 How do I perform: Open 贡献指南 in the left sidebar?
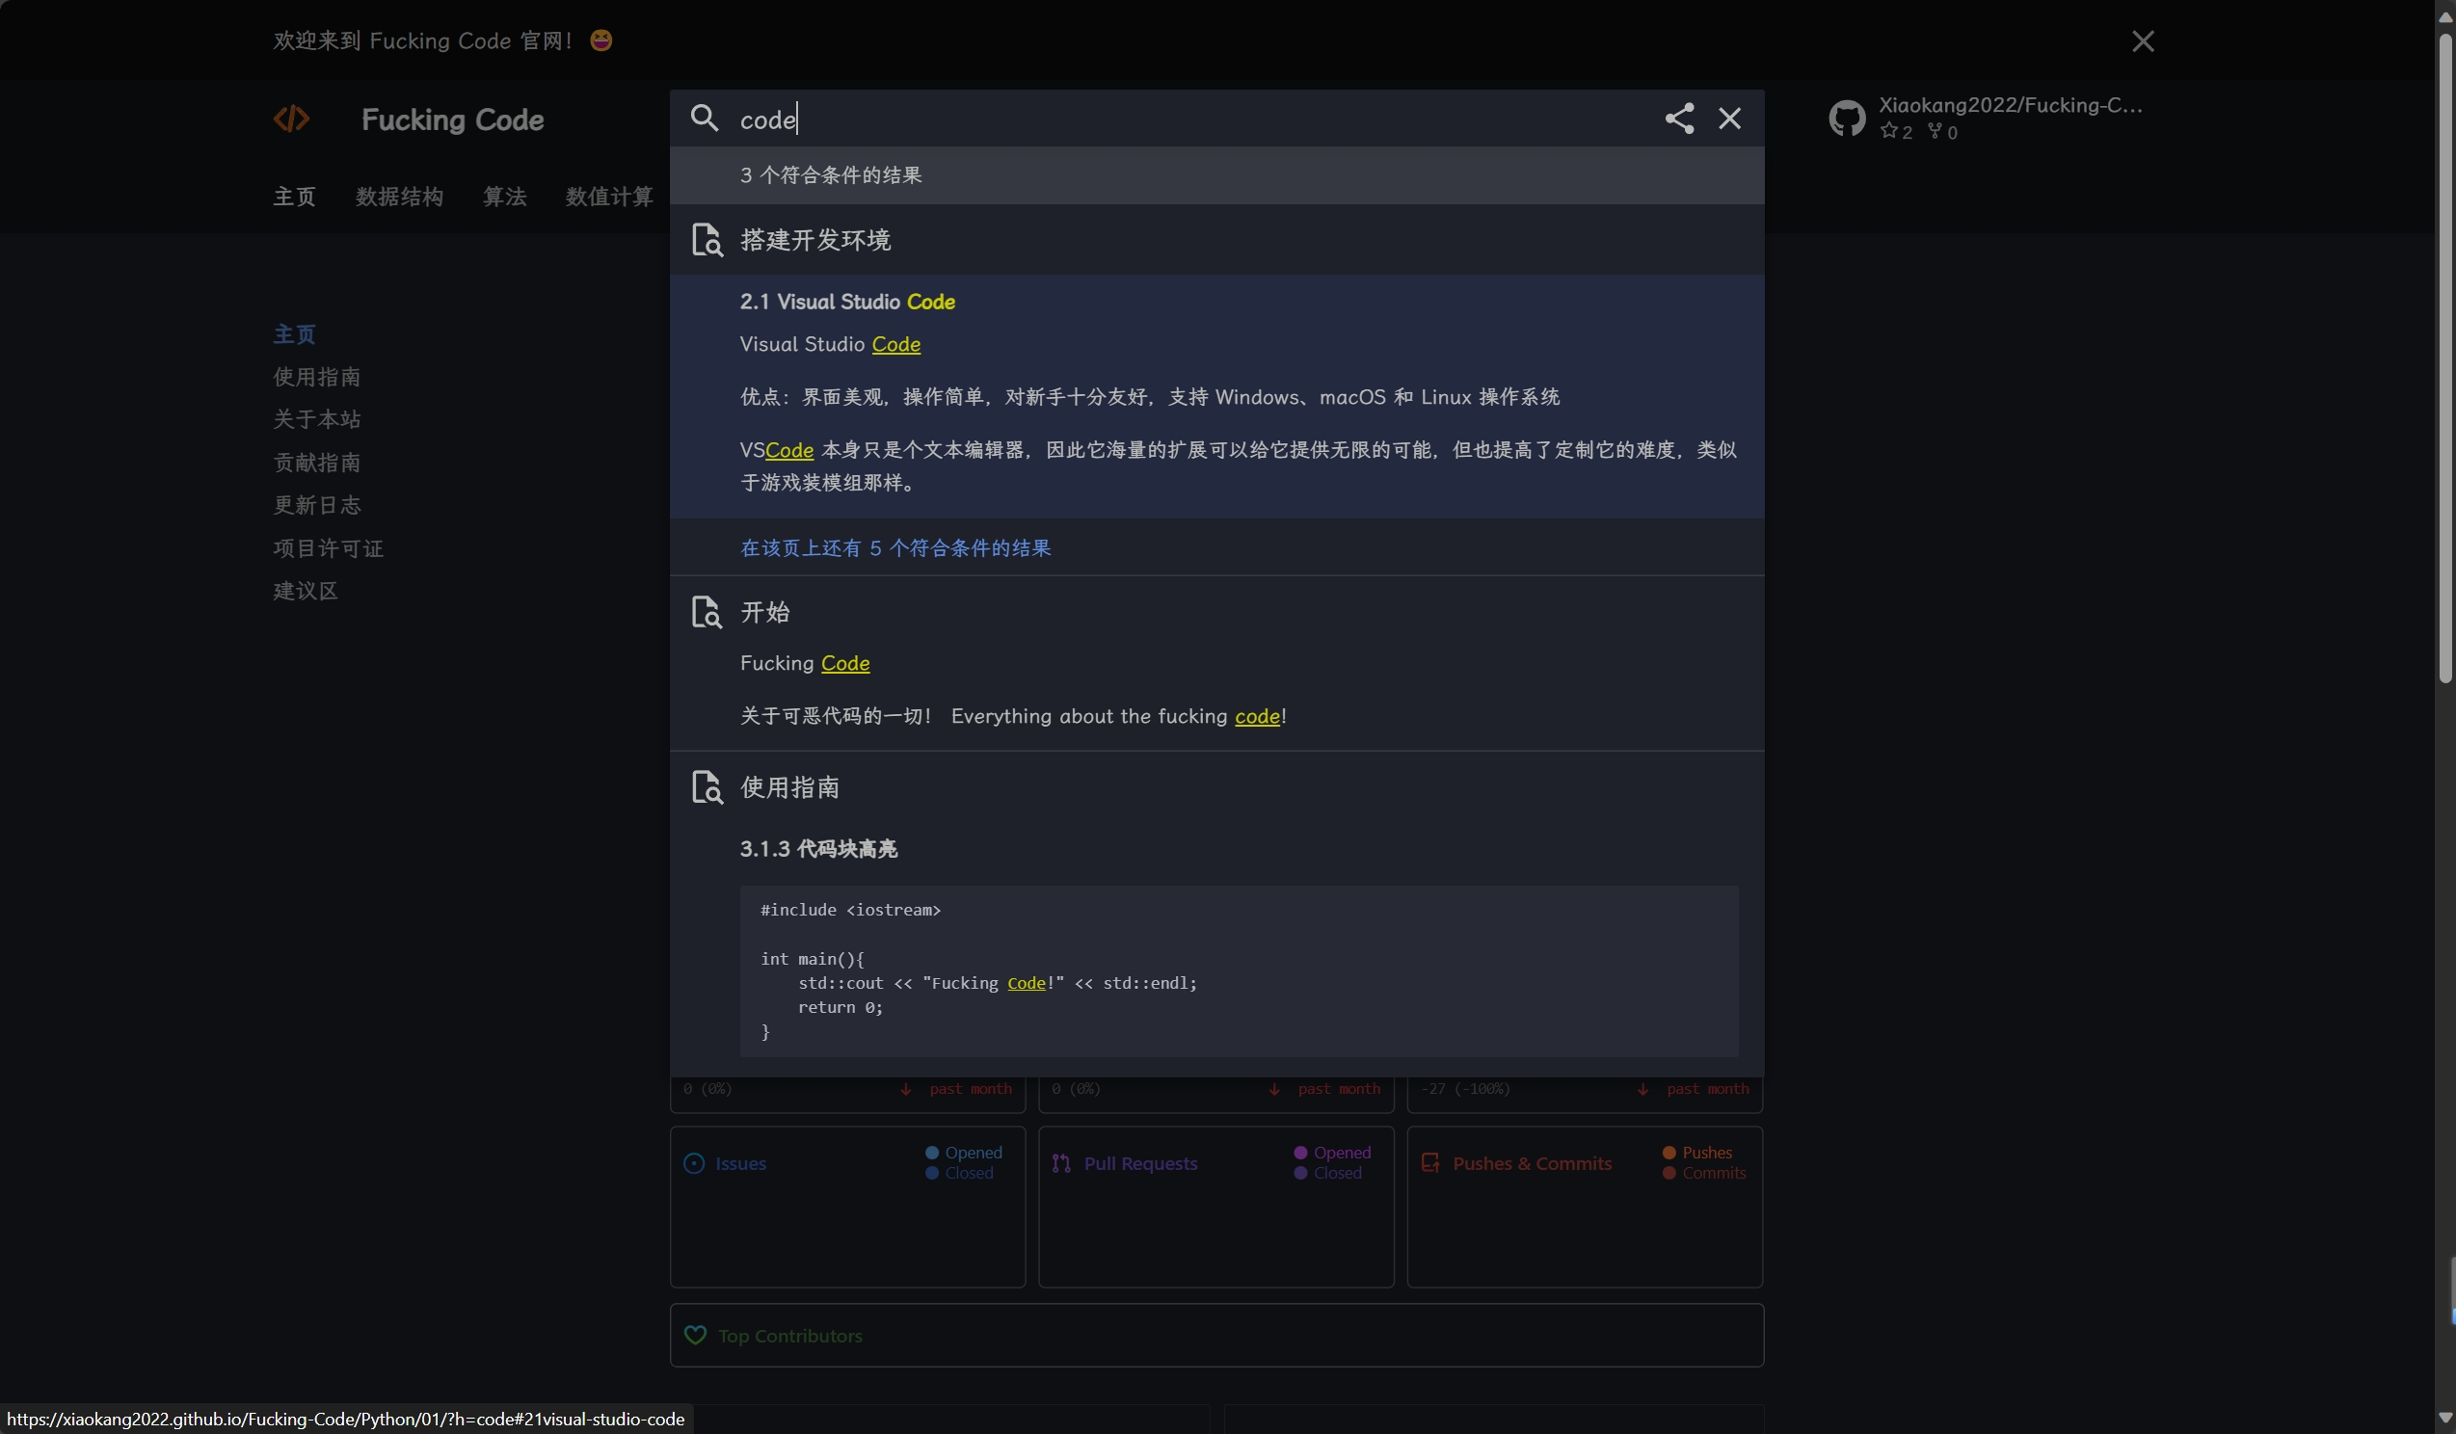317,463
